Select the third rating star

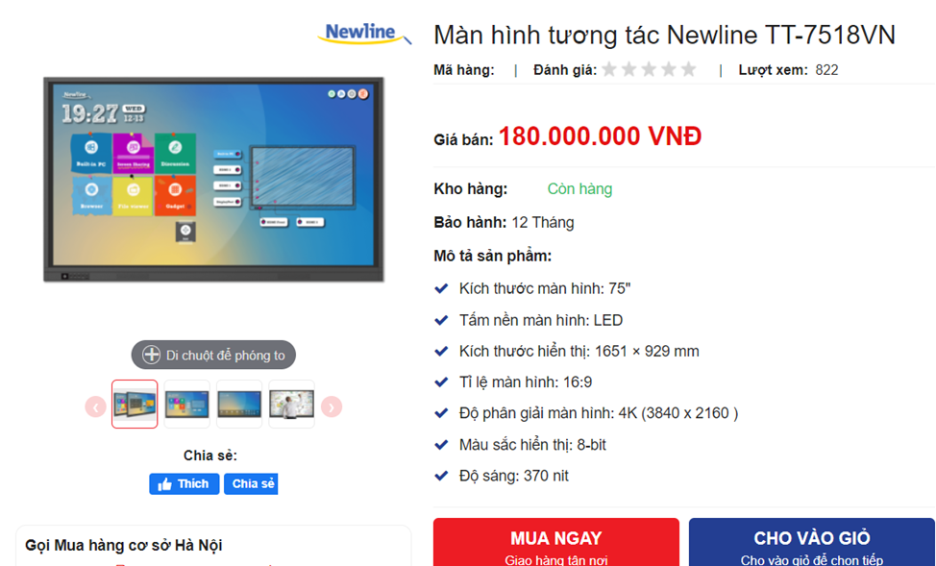click(649, 69)
